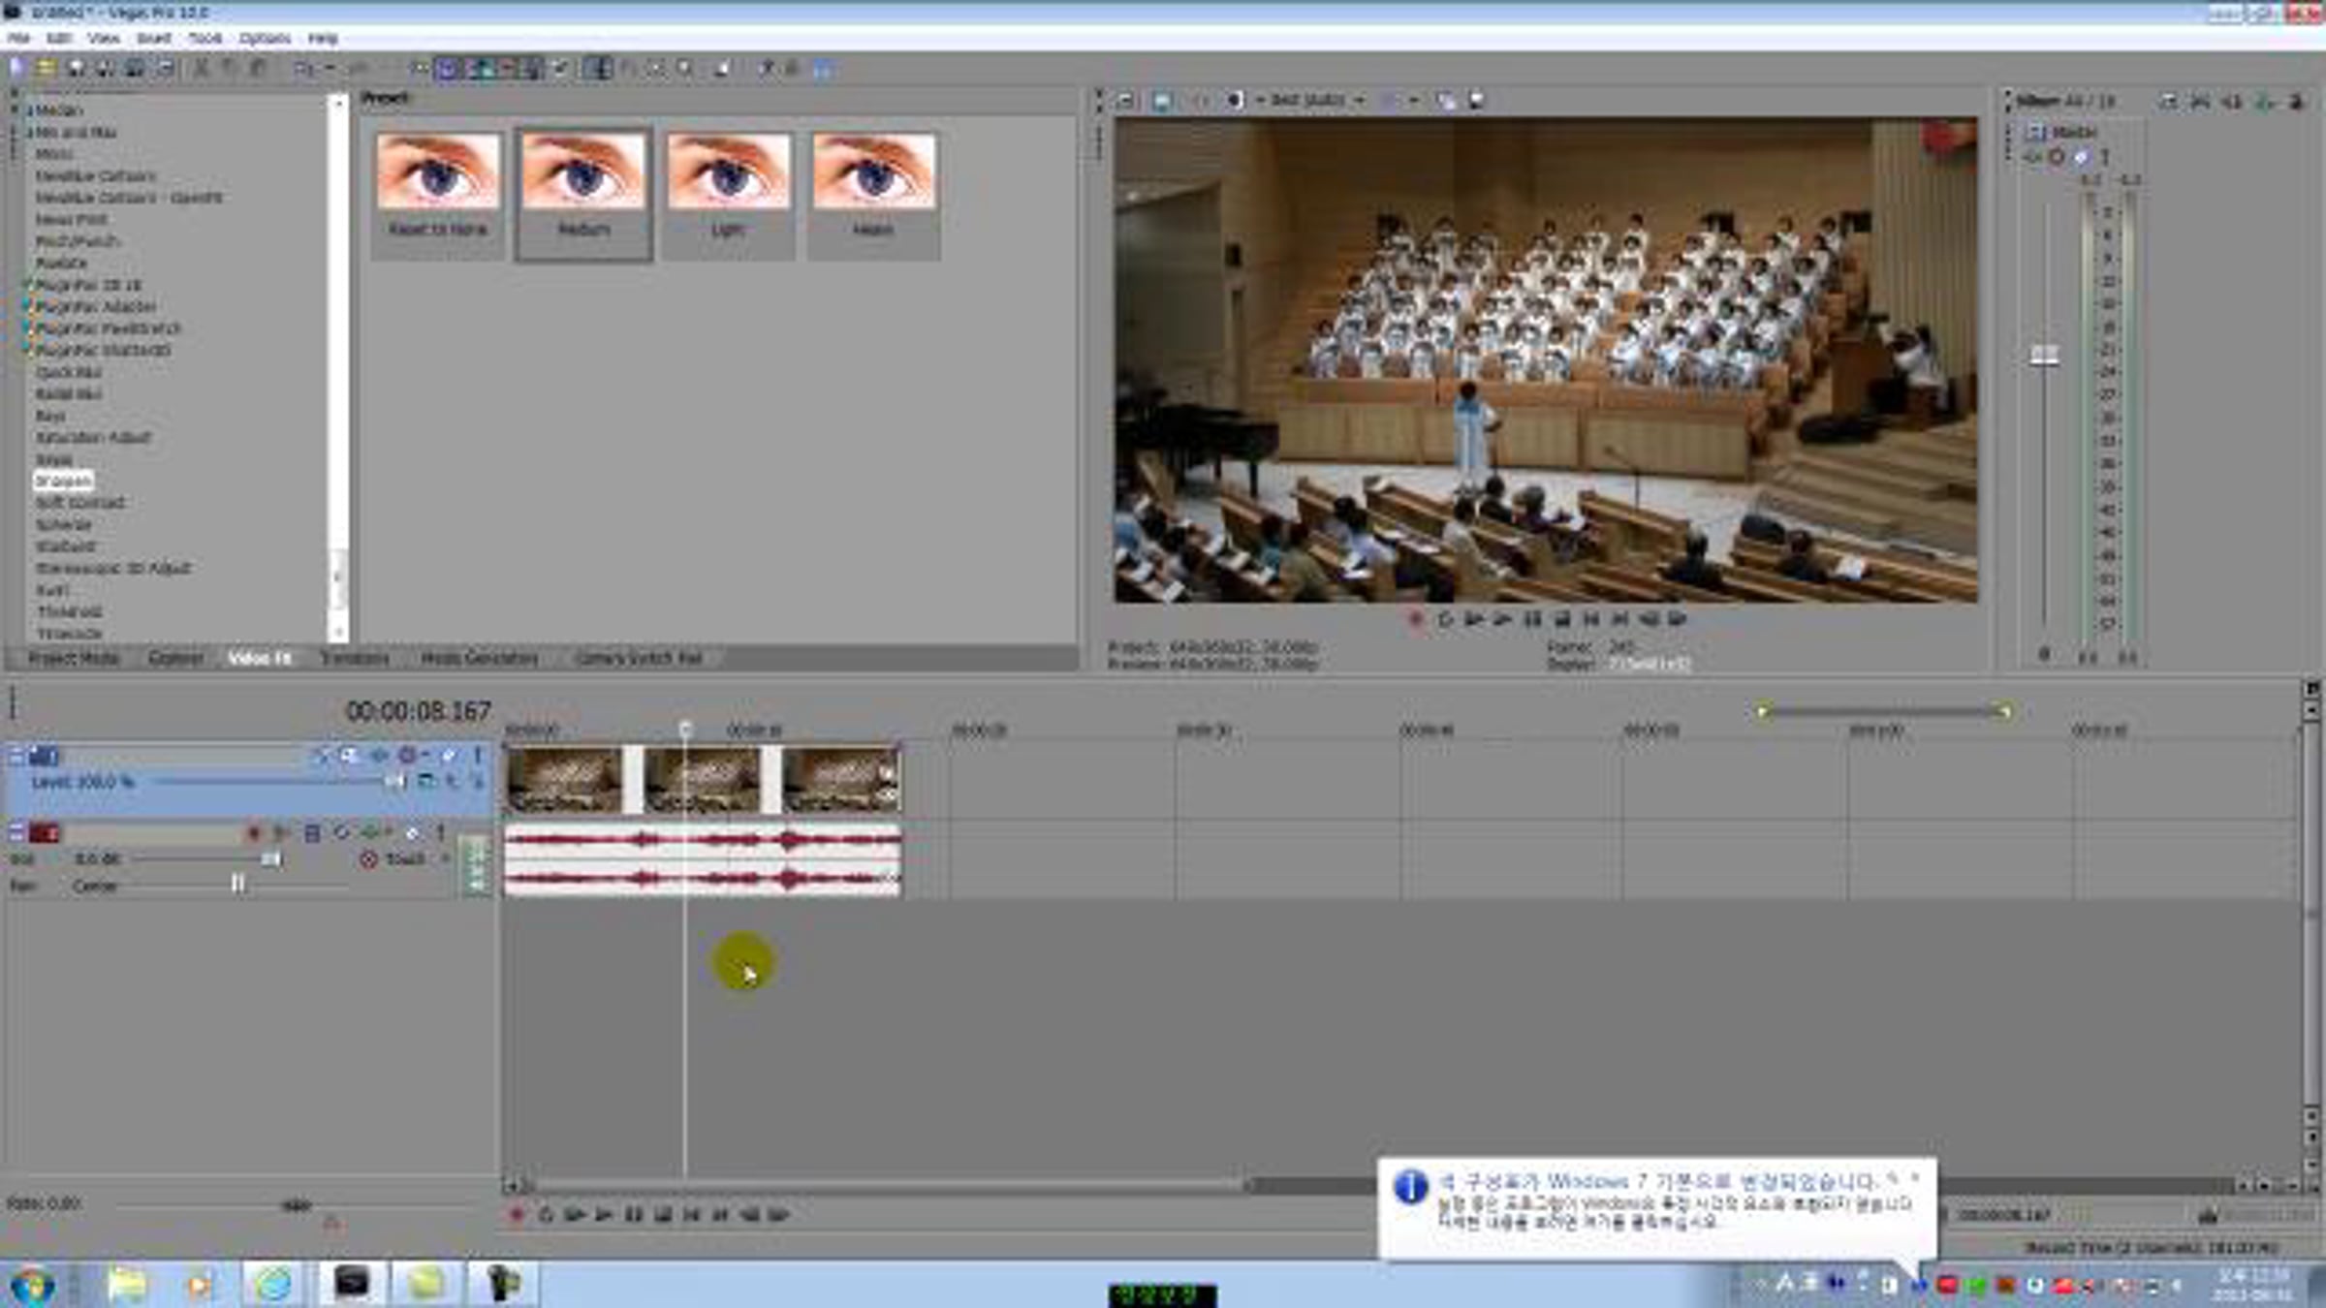The width and height of the screenshot is (2326, 1308).
Task: Click the Pause button in timeline transport
Action: (x=633, y=1214)
